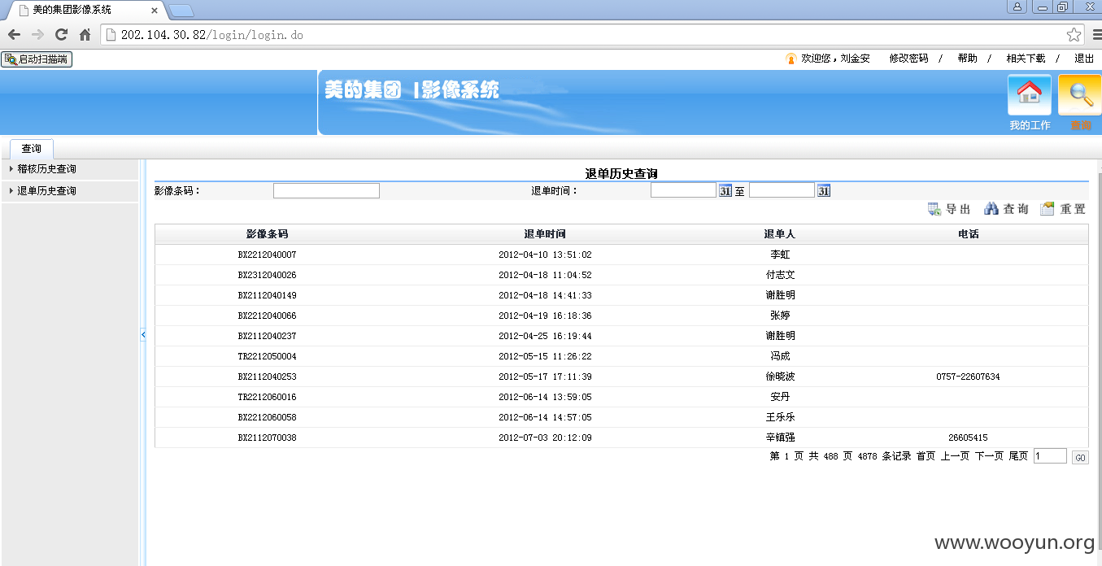Open the Chrome menu icon
This screenshot has height=566, width=1102.
click(1095, 35)
